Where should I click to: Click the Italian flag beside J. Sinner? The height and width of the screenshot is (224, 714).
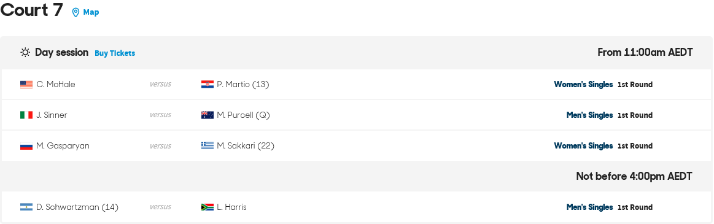pos(26,115)
